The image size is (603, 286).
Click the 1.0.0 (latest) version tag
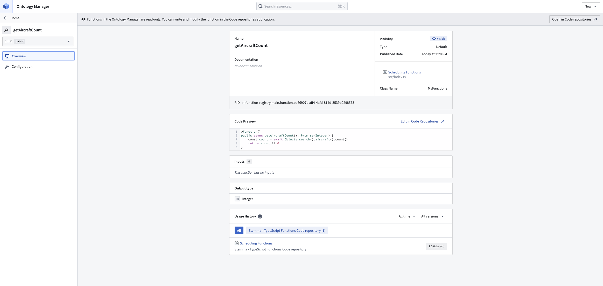tap(436, 246)
